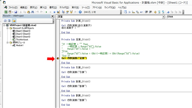192x108 pixels.
Task: Open VBA Help question mark icon
Action: pyautogui.click(x=80, y=12)
